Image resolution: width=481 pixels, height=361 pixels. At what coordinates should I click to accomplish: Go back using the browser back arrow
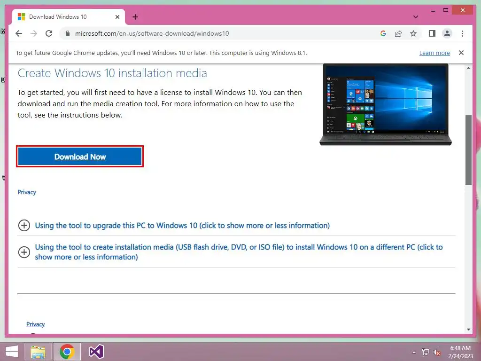click(x=19, y=33)
